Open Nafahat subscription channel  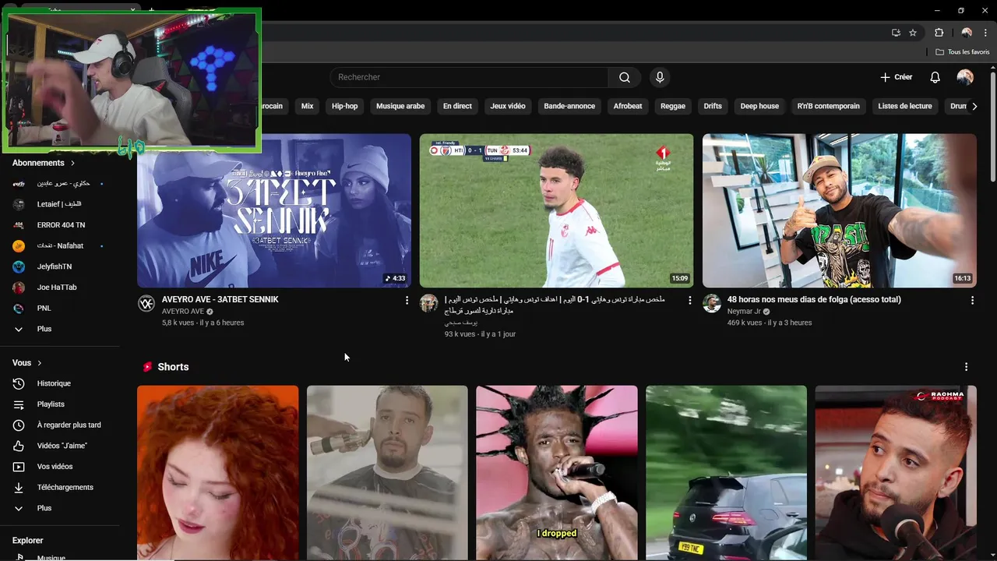pyautogui.click(x=59, y=246)
